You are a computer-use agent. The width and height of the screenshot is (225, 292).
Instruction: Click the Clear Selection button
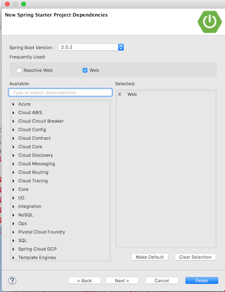(195, 257)
